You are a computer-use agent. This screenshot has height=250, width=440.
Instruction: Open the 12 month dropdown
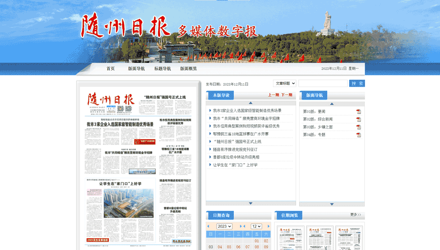pos(256,226)
